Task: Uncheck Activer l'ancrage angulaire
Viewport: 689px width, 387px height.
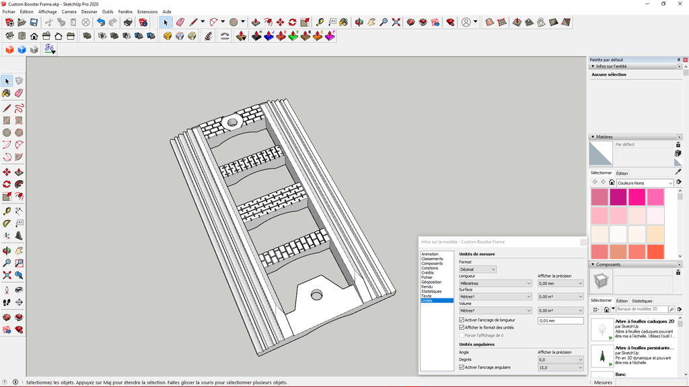Action: [462, 367]
